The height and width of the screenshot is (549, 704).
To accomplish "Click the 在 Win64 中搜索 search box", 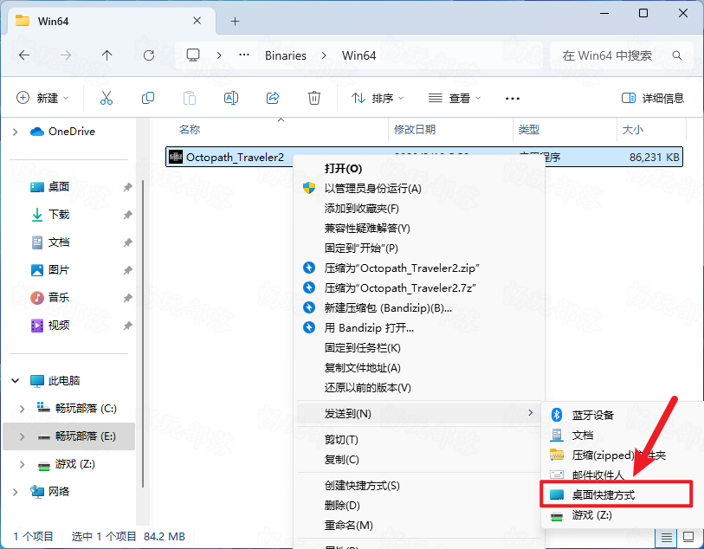I will 620,55.
